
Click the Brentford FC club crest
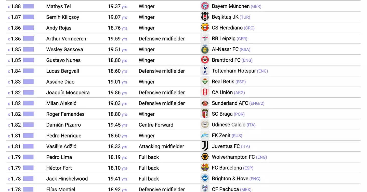click(205, 60)
